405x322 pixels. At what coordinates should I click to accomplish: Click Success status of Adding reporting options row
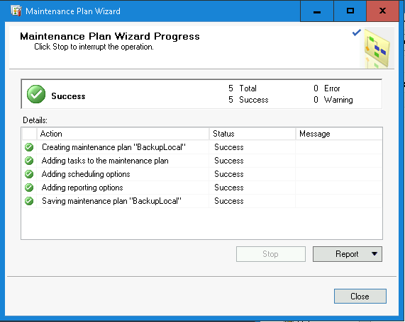(x=229, y=188)
